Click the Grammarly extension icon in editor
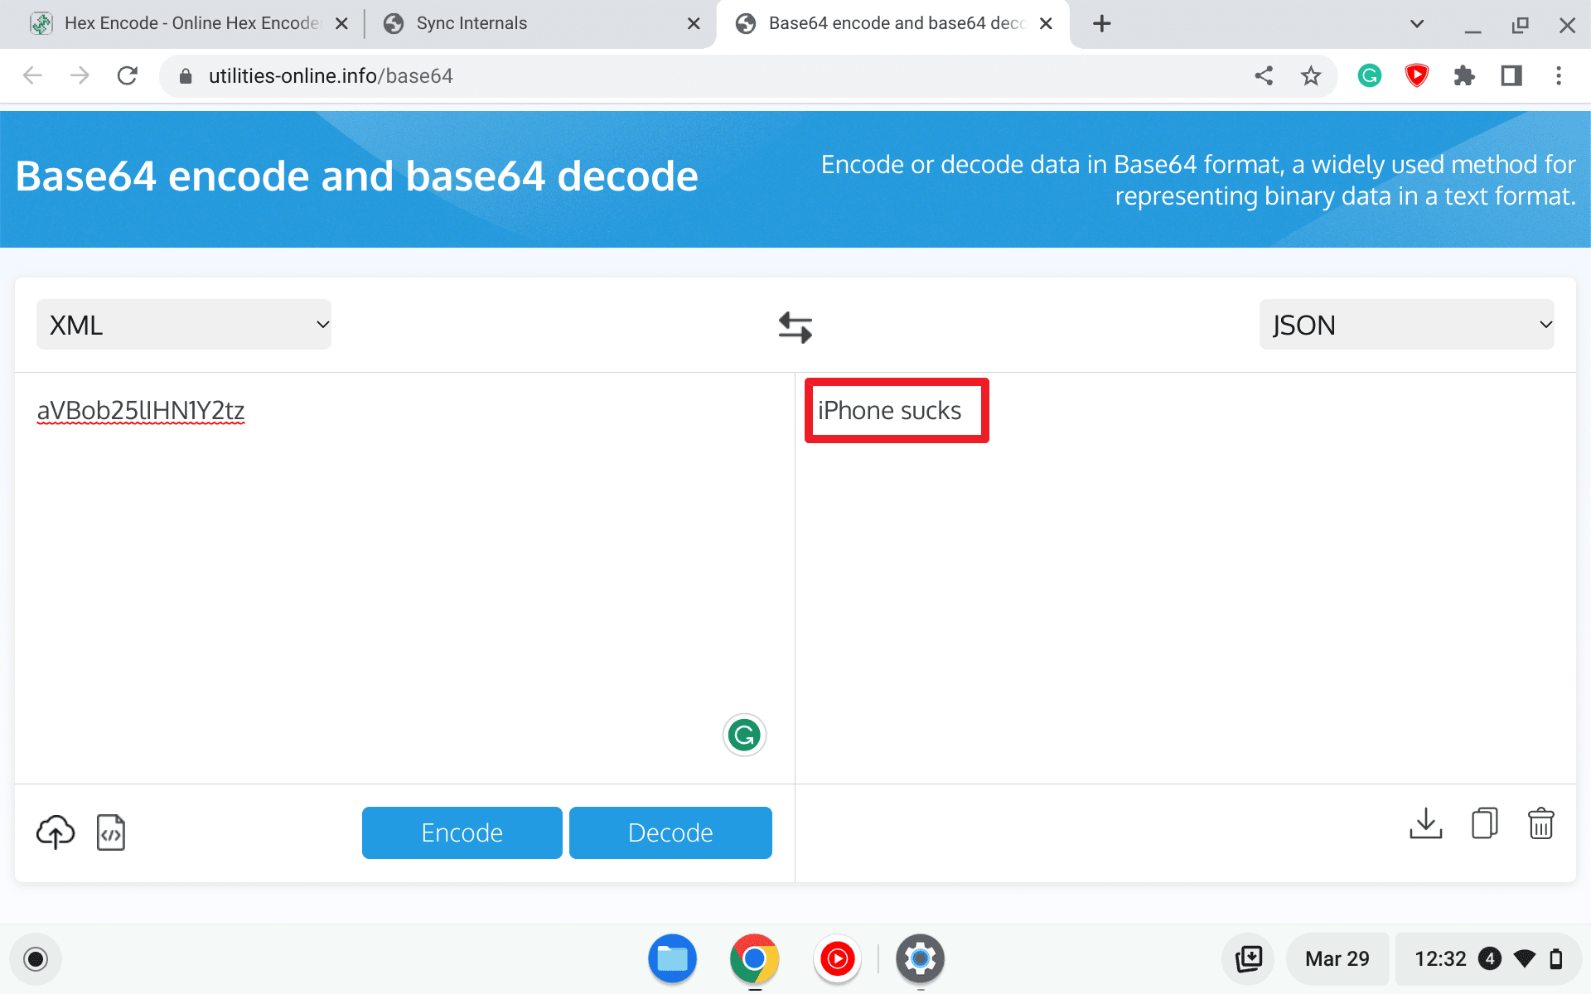The image size is (1591, 994). (x=743, y=736)
